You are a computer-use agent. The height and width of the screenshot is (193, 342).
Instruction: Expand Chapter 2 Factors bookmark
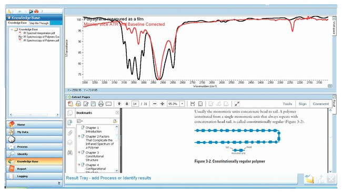click(x=79, y=136)
